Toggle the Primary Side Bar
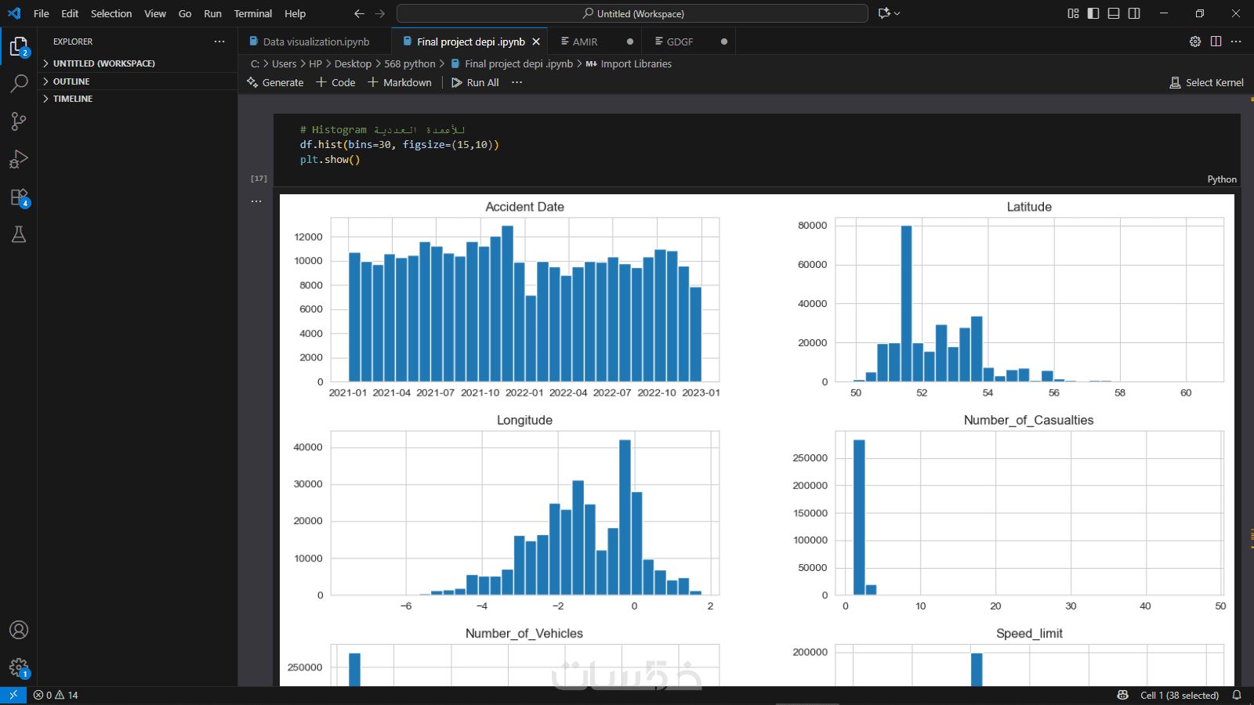 1093,13
